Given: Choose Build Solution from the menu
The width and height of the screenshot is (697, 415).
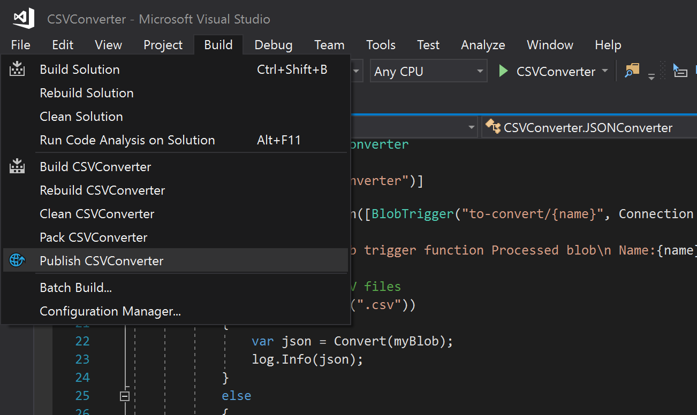Looking at the screenshot, I should pos(176,70).
